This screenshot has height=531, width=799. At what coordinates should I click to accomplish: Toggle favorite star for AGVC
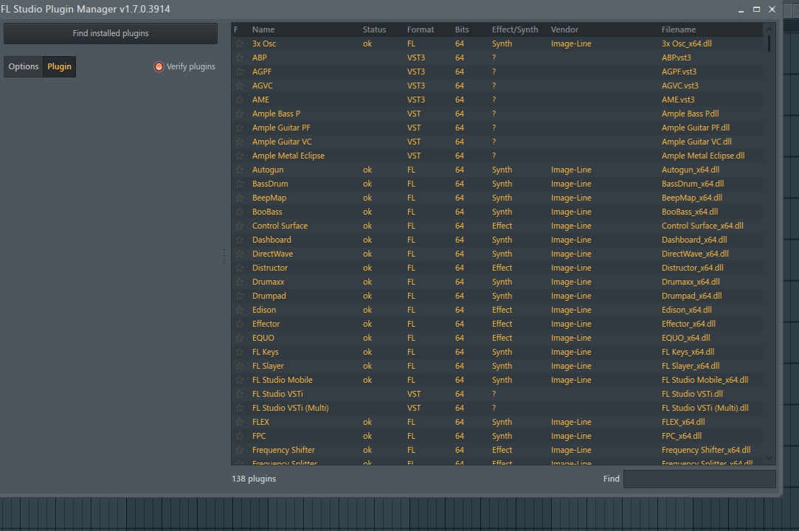coord(239,86)
